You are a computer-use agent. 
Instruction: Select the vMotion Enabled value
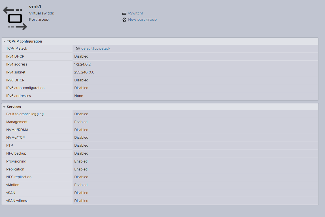coord(81,185)
